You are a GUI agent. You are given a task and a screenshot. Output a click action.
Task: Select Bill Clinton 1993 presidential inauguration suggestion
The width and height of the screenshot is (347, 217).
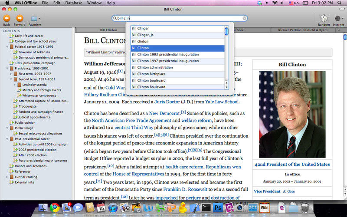pyautogui.click(x=177, y=55)
